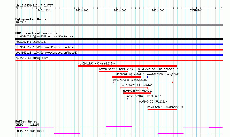The image size is (230, 137).
Task: Open nsv5599479 (Ebert2021) label
Action: [x=116, y=69]
